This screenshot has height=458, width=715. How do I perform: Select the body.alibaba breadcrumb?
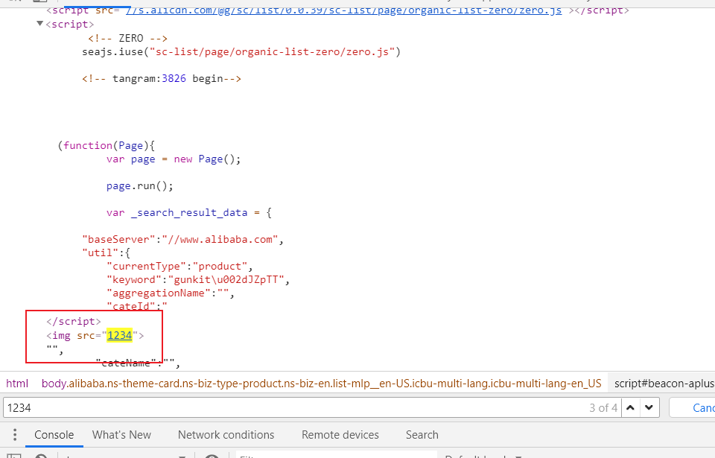pos(322,384)
